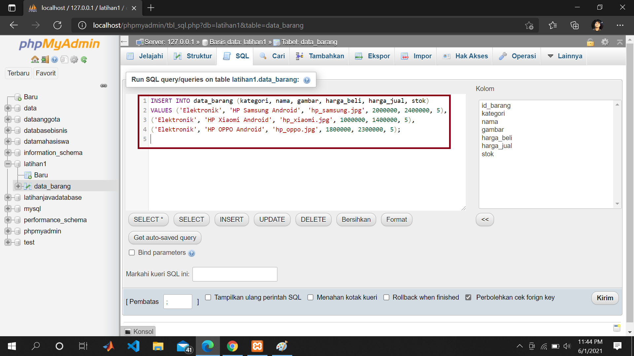Click inside the Markahi kueri SQL field
This screenshot has height=356, width=634.
(x=234, y=274)
